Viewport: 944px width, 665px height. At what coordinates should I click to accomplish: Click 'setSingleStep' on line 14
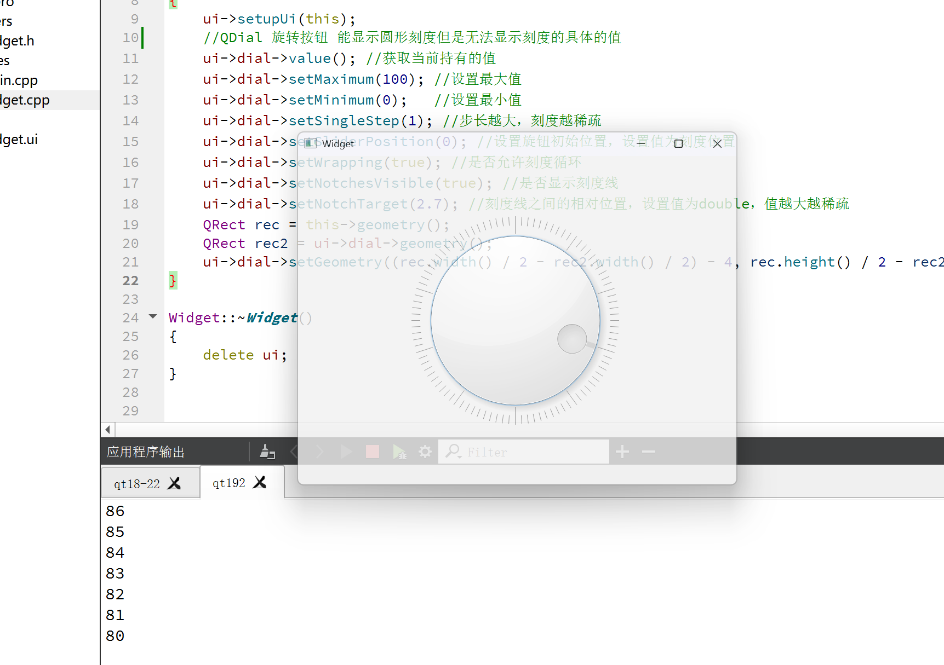pyautogui.click(x=344, y=121)
